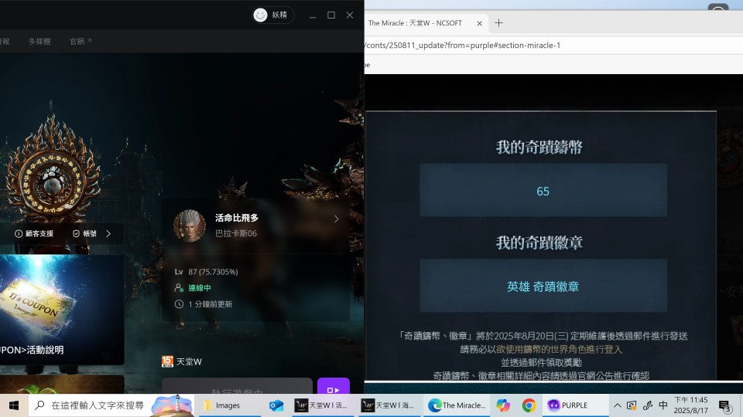Launch Outlook from the taskbar
The height and width of the screenshot is (417, 743).
[276, 405]
